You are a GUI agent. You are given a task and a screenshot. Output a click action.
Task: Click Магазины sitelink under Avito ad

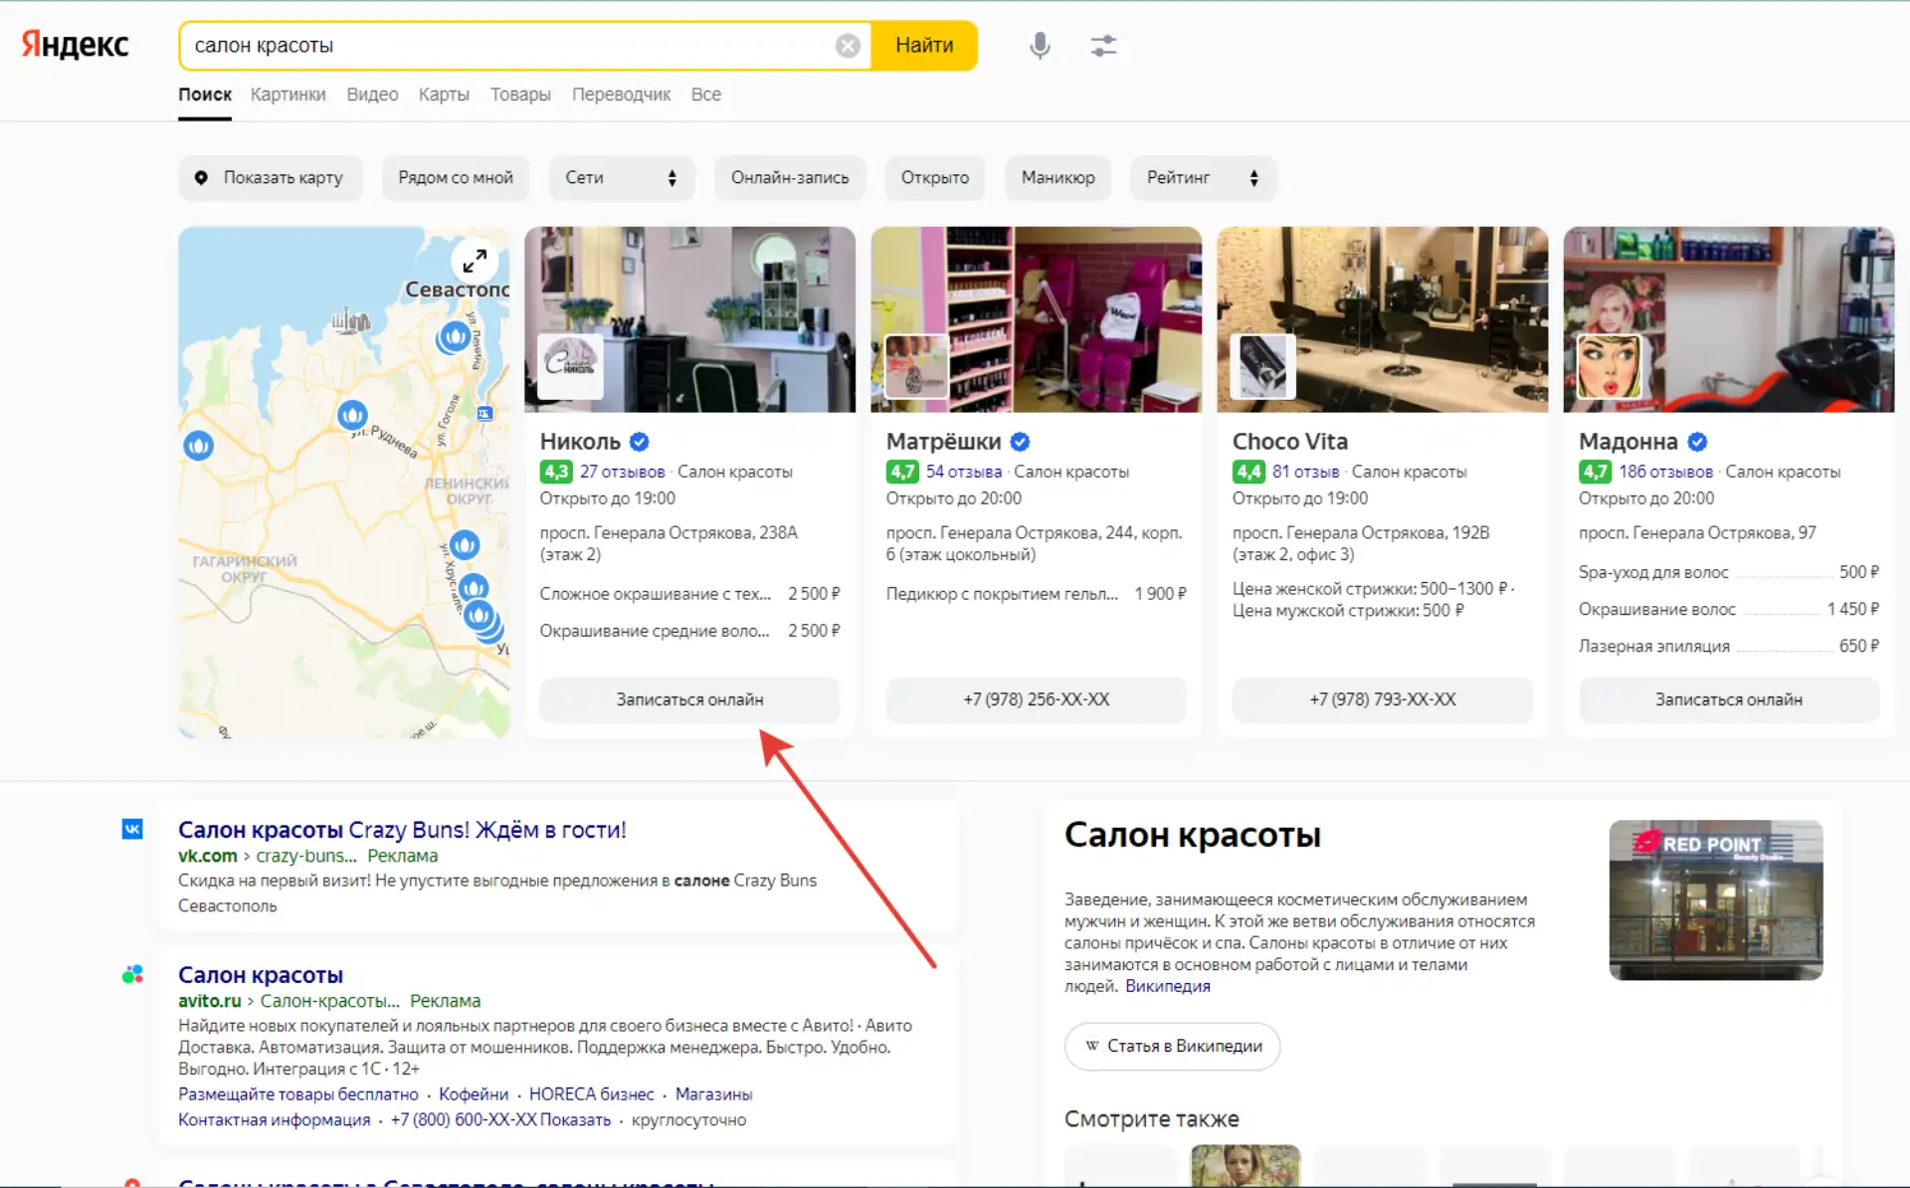(x=714, y=1093)
